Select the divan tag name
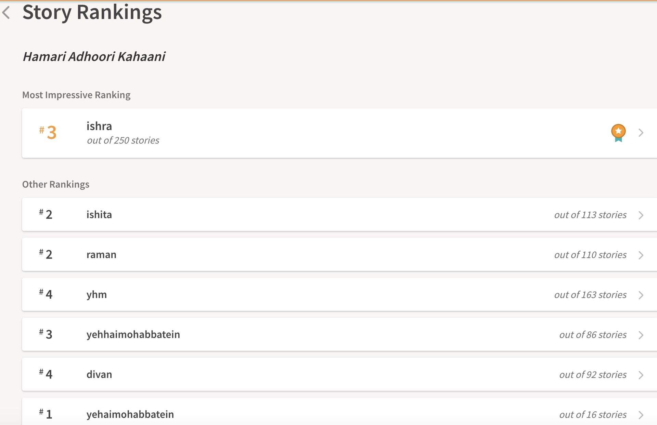657x425 pixels. pos(99,374)
